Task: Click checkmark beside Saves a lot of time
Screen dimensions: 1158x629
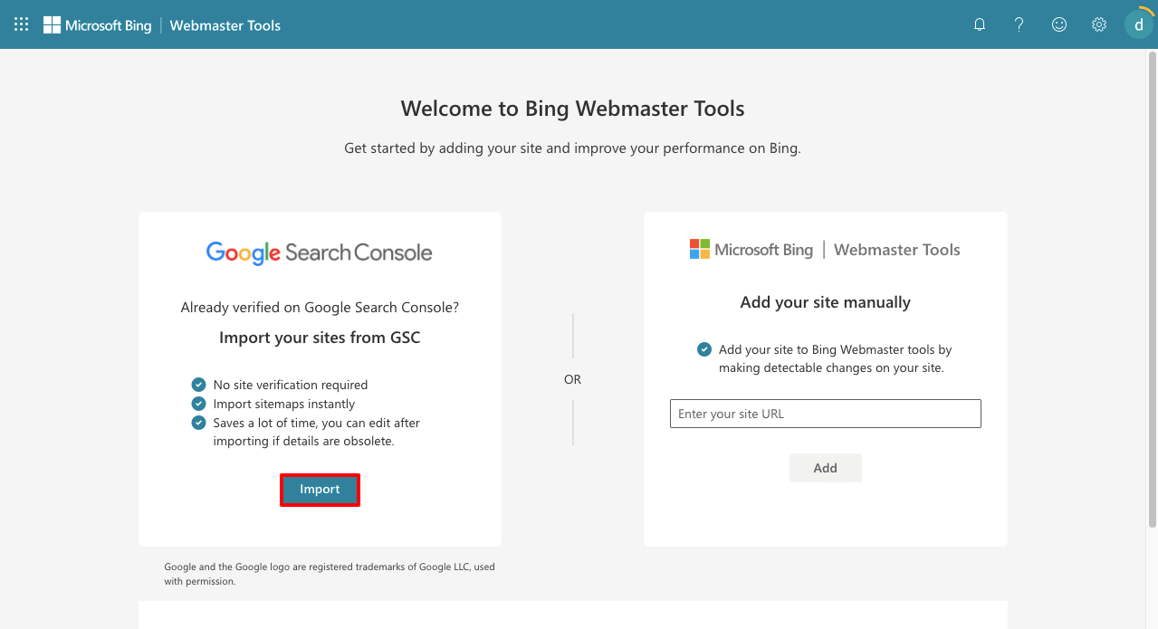Action: point(199,423)
